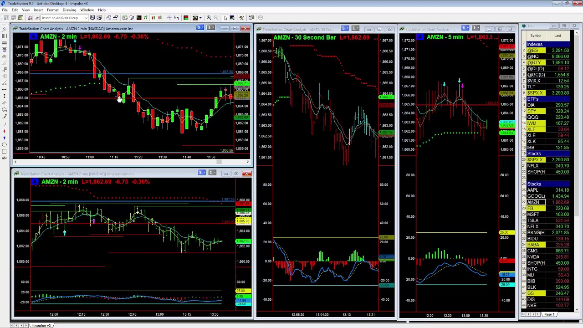583x328 pixels.
Task: Open the Insert menu
Action: pyautogui.click(x=38, y=10)
